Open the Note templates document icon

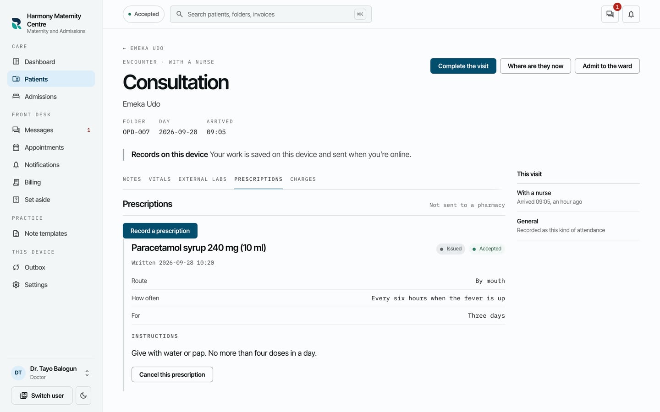pyautogui.click(x=16, y=233)
